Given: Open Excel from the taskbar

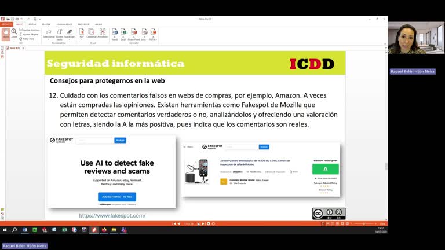Looking at the screenshot, I should point(64,230).
